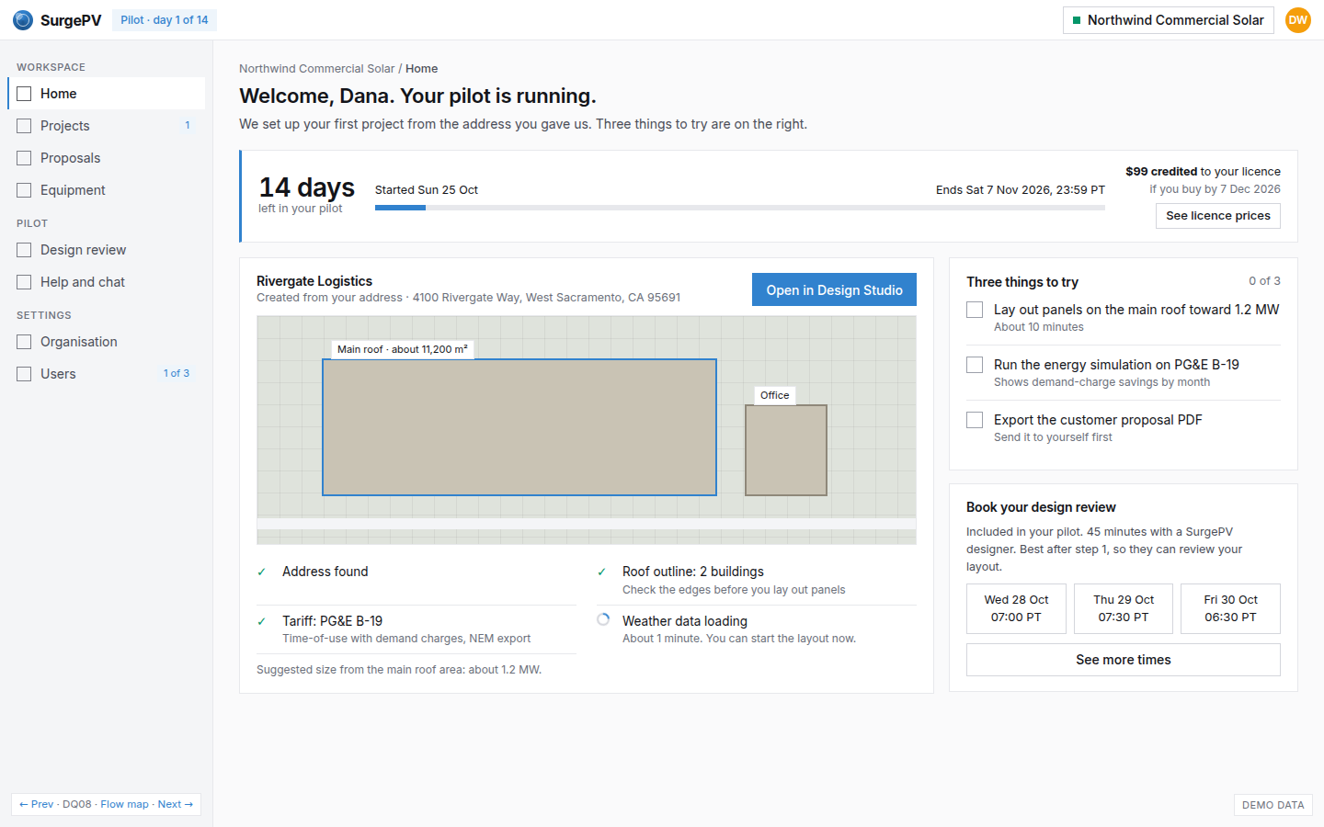Check the Run the energy simulation task
This screenshot has width=1324, height=827.
coord(975,365)
